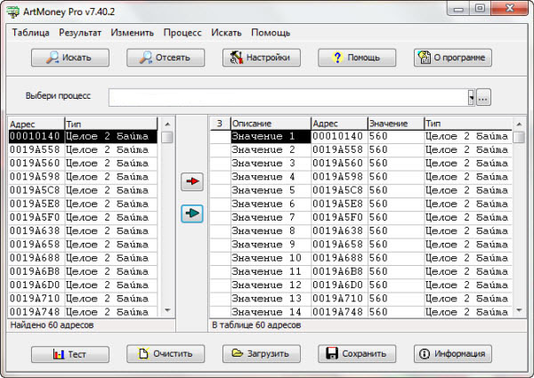This screenshot has height=378, width=534.
Task: Click the teal arrow transfer-all icon
Action: point(192,213)
